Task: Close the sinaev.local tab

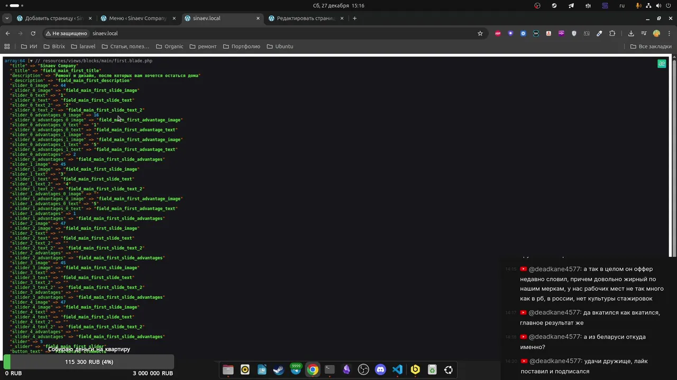Action: (258, 18)
